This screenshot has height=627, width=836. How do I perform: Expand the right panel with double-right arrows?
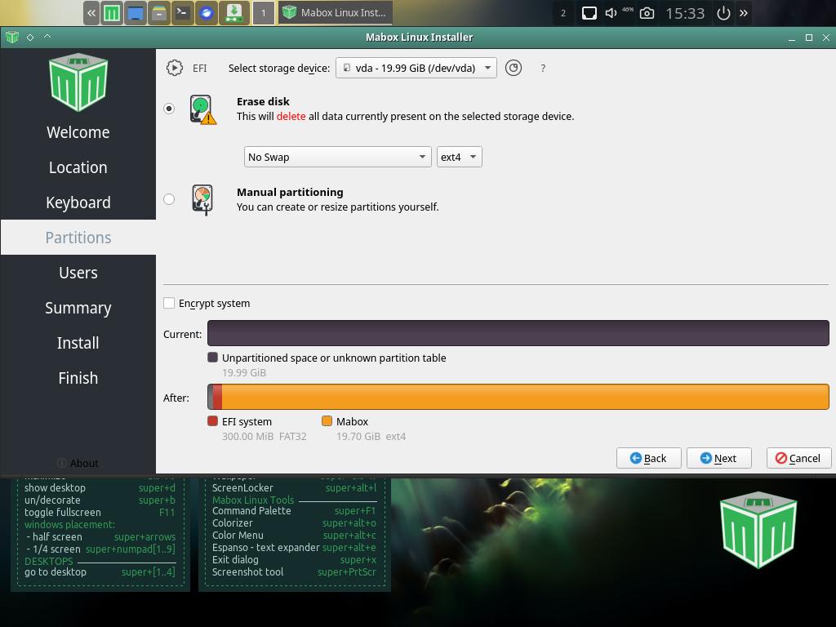tap(743, 13)
